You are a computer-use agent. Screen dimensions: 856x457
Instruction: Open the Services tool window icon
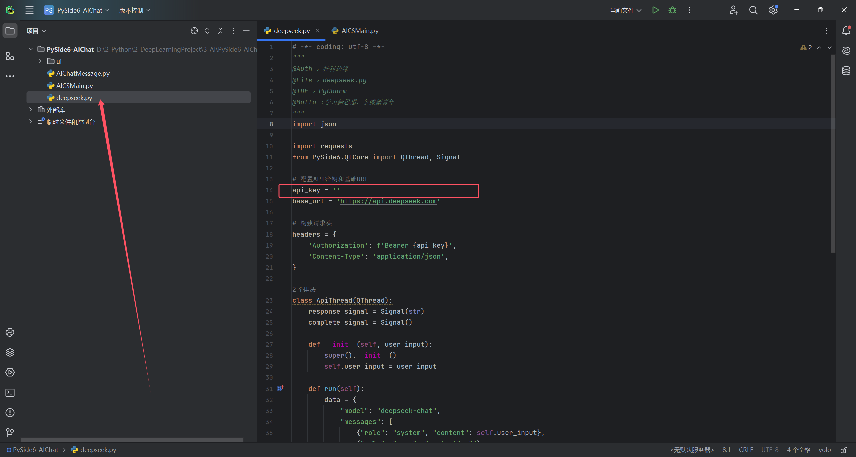(x=10, y=372)
